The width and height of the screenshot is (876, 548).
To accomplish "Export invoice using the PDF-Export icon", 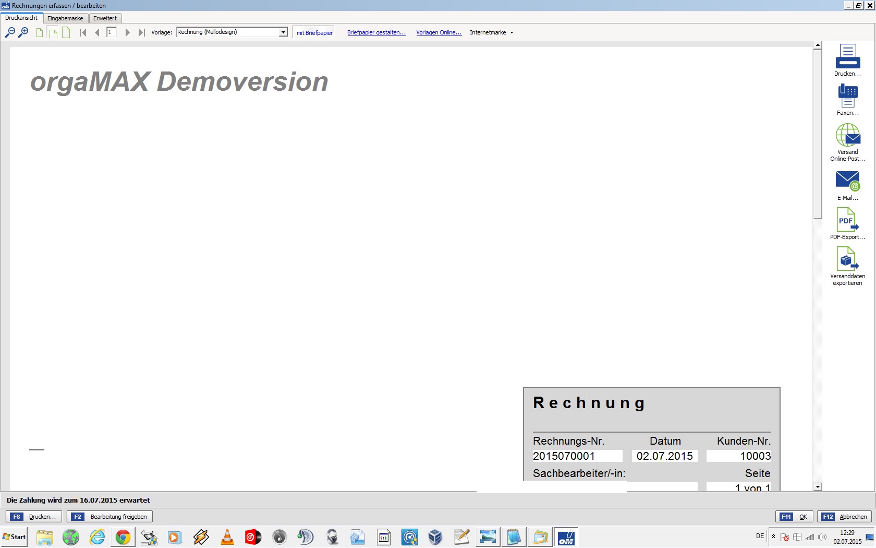I will 847,220.
